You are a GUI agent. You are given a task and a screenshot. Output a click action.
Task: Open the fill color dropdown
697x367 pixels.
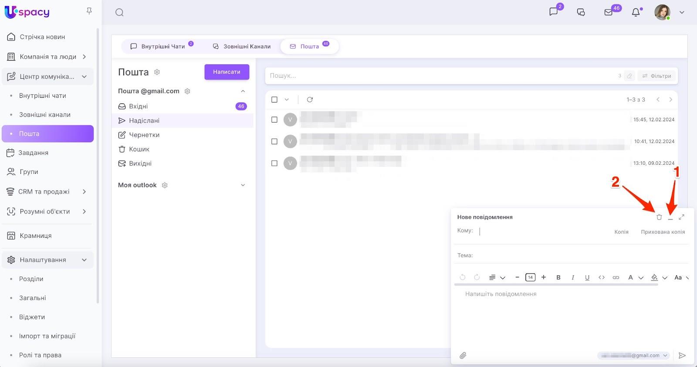pyautogui.click(x=659, y=277)
